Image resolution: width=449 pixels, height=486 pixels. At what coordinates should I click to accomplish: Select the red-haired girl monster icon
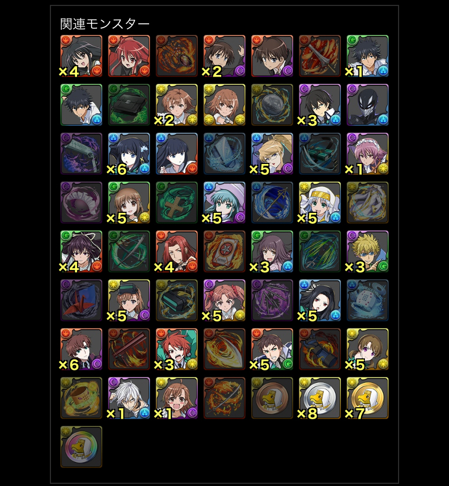click(129, 56)
